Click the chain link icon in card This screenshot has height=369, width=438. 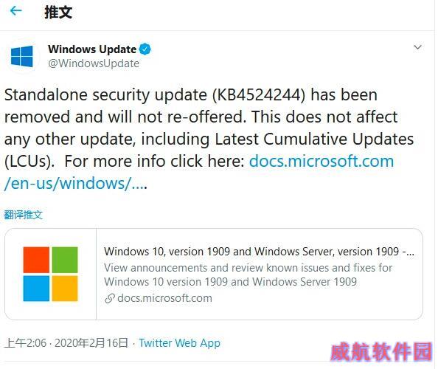109,298
